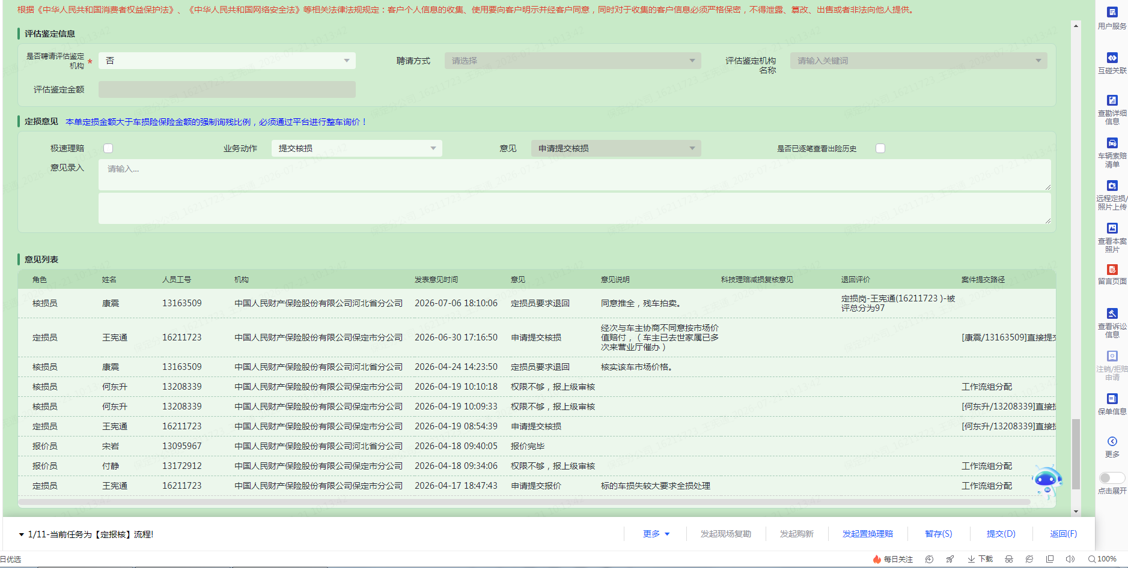The width and height of the screenshot is (1128, 568).
Task: Select row dated 2026-07-06 18:10:06
Action: point(537,303)
